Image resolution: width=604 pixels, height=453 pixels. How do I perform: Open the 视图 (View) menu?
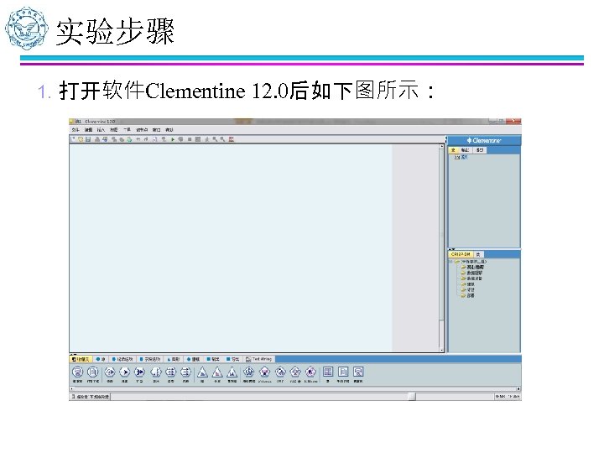point(113,130)
